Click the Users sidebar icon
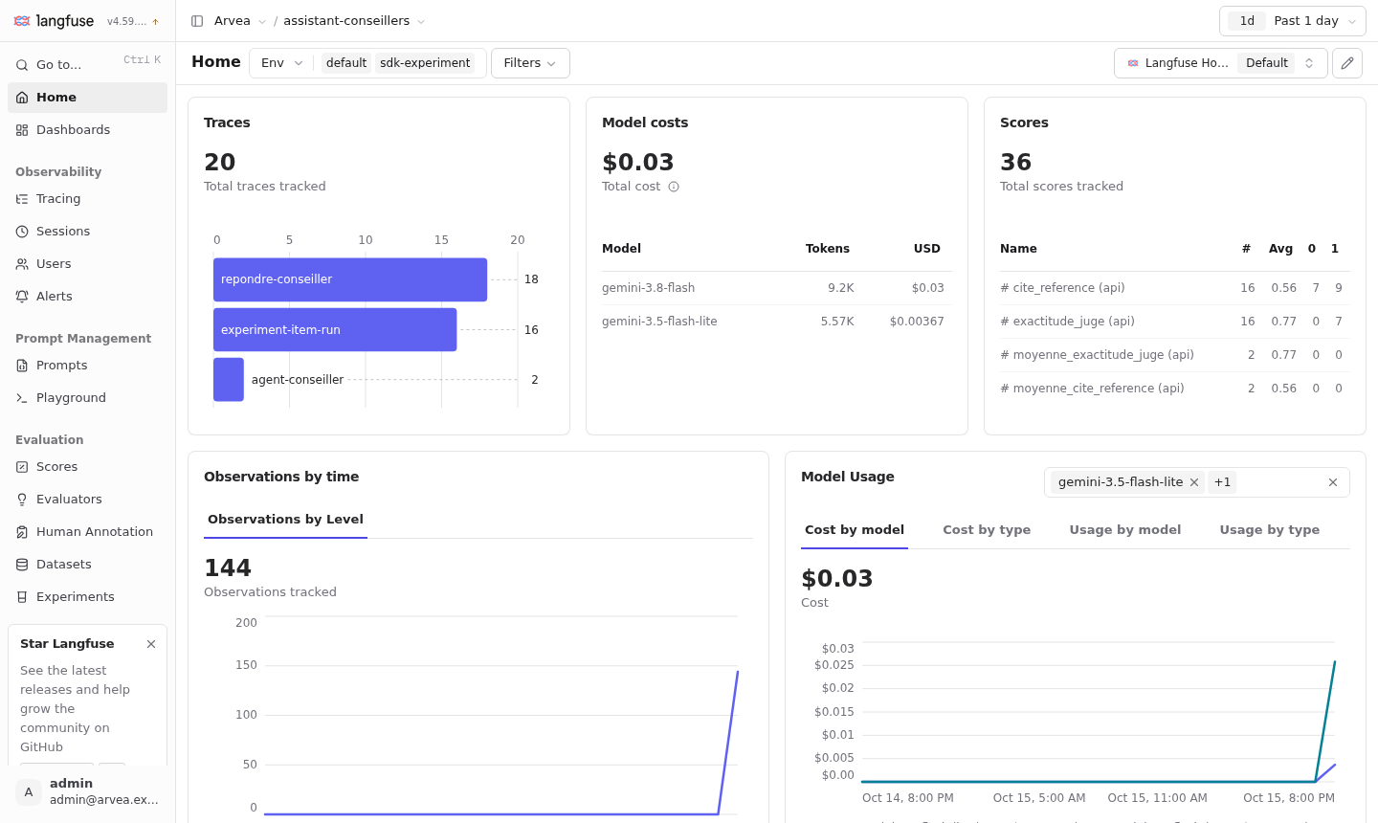 pyautogui.click(x=22, y=264)
